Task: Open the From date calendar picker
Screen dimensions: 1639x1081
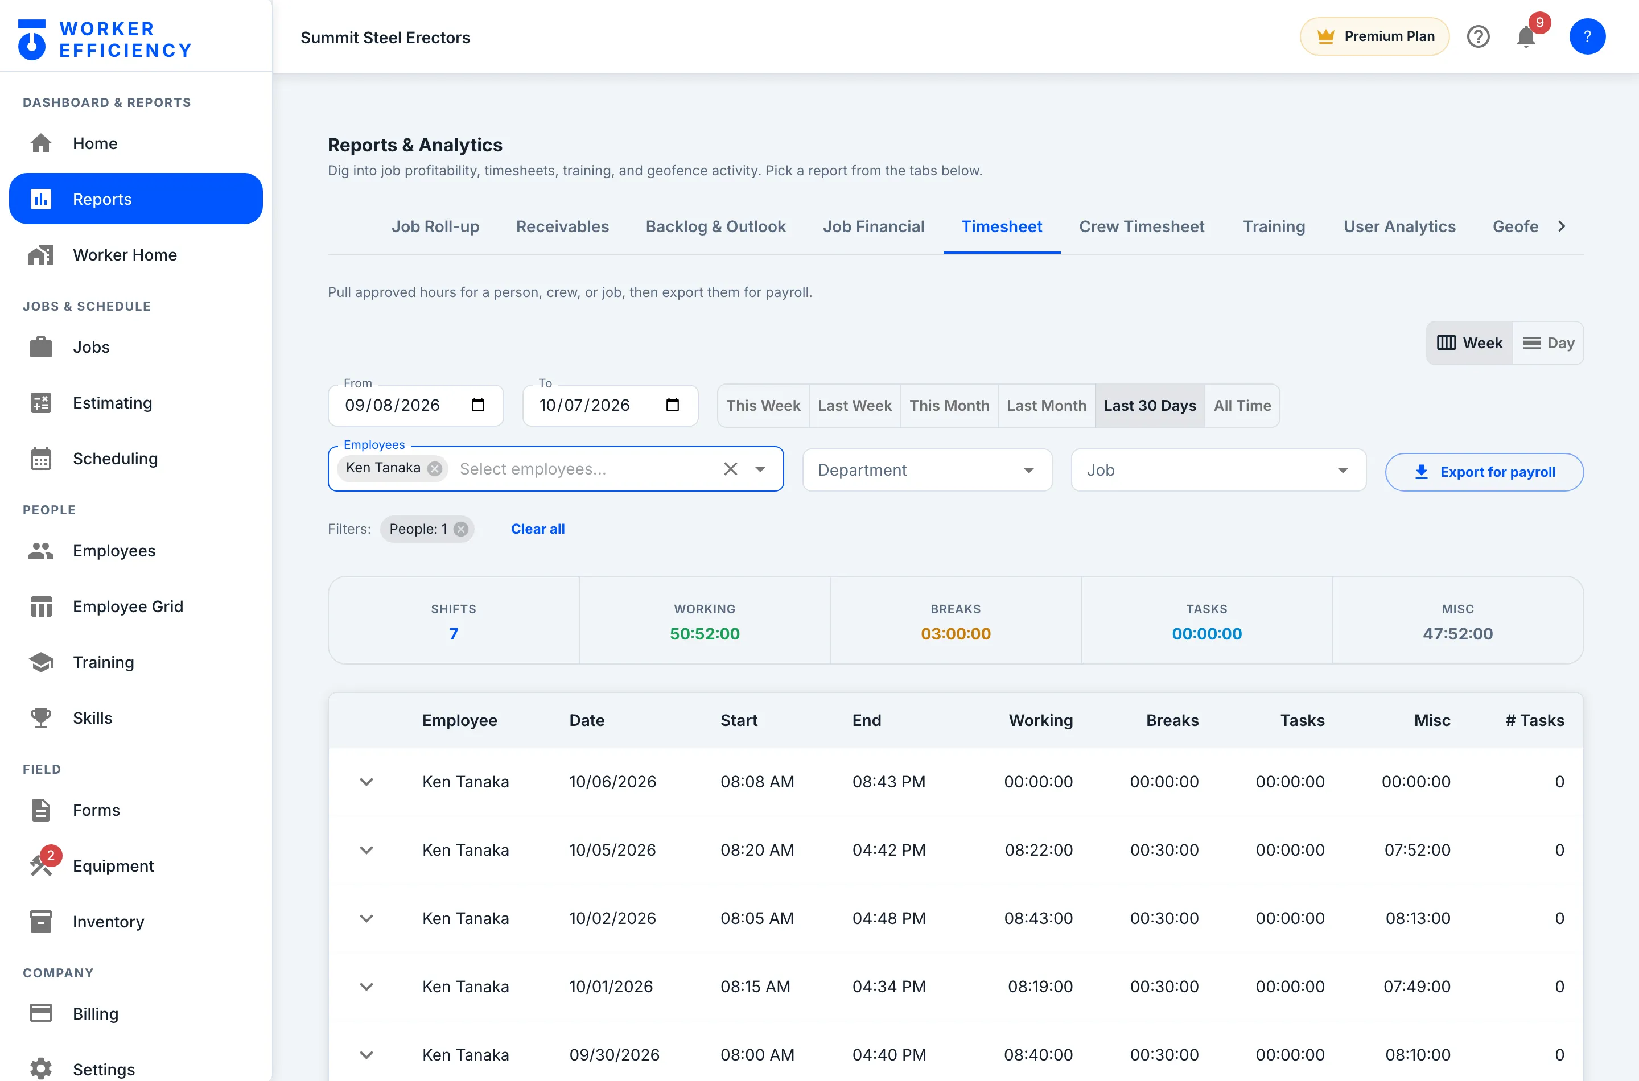Action: [478, 405]
